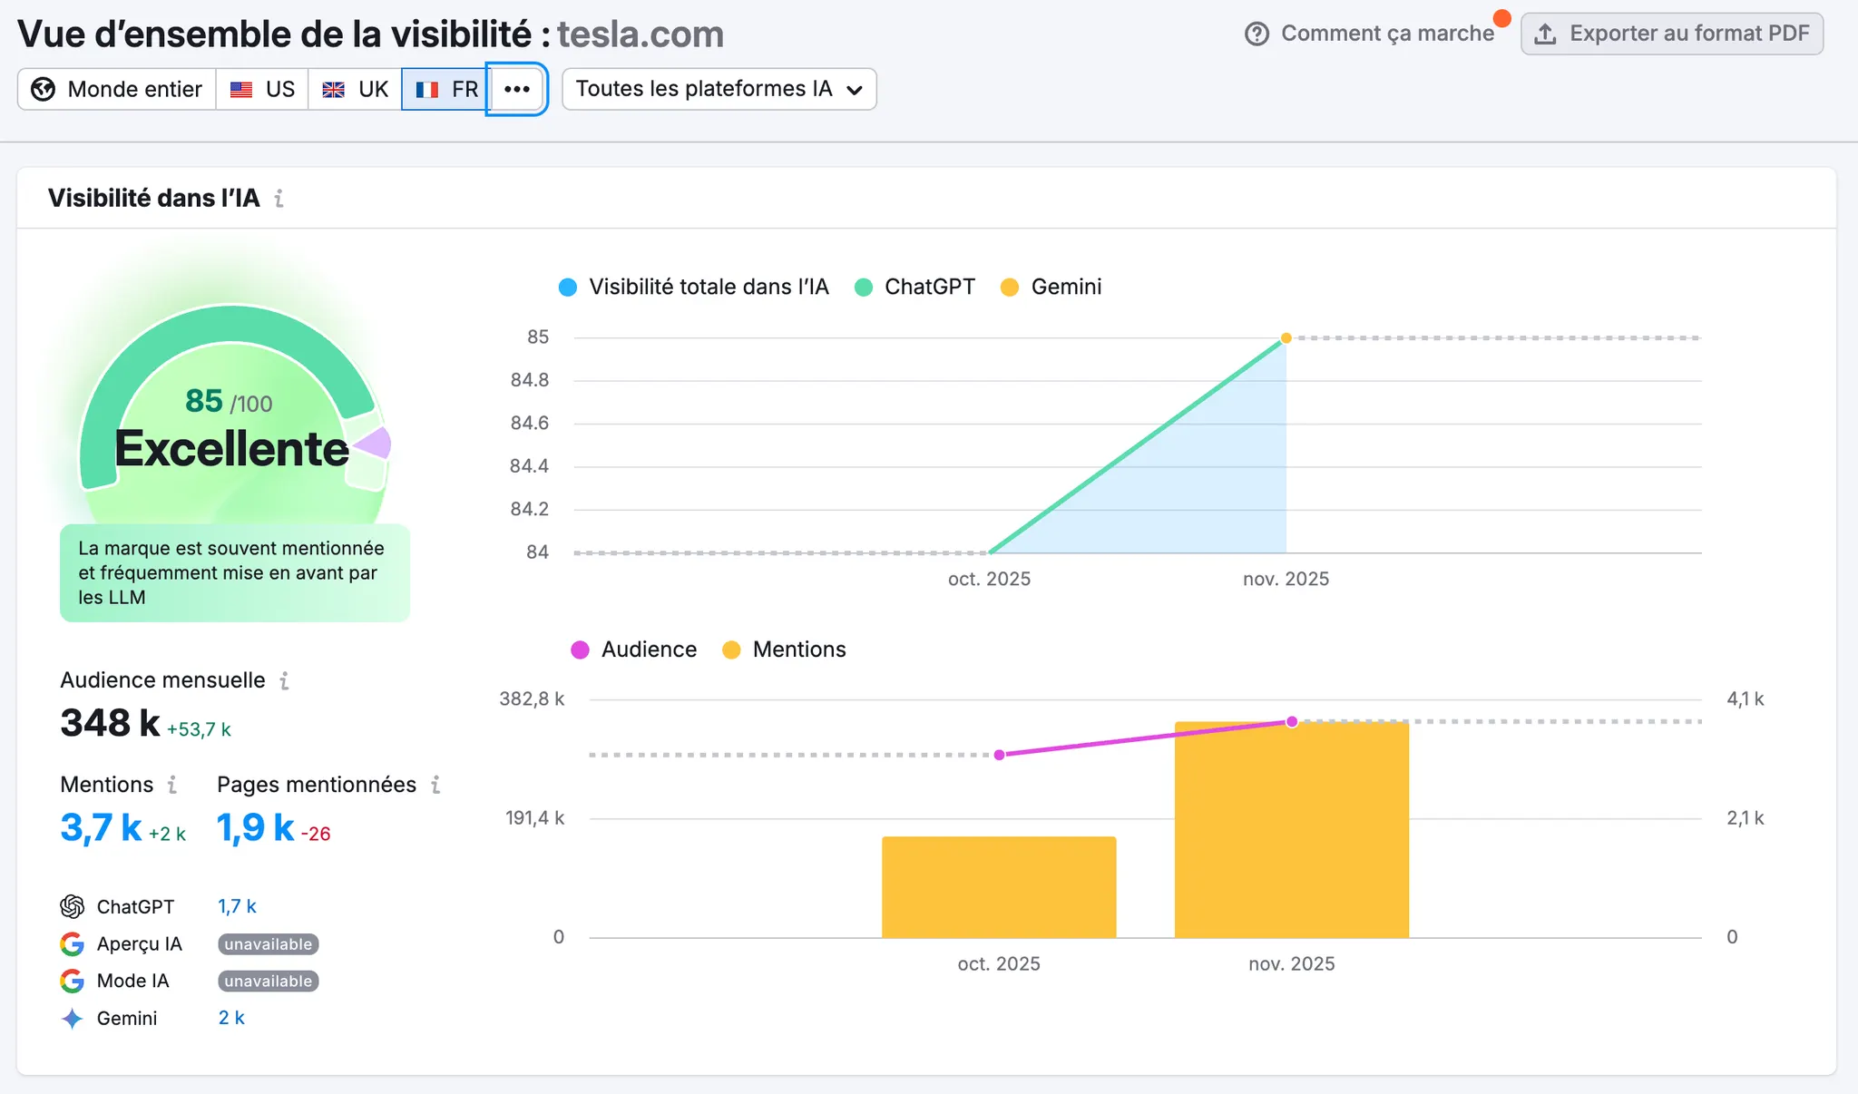Switch to the US country filter
1858x1094 pixels.
tap(262, 89)
